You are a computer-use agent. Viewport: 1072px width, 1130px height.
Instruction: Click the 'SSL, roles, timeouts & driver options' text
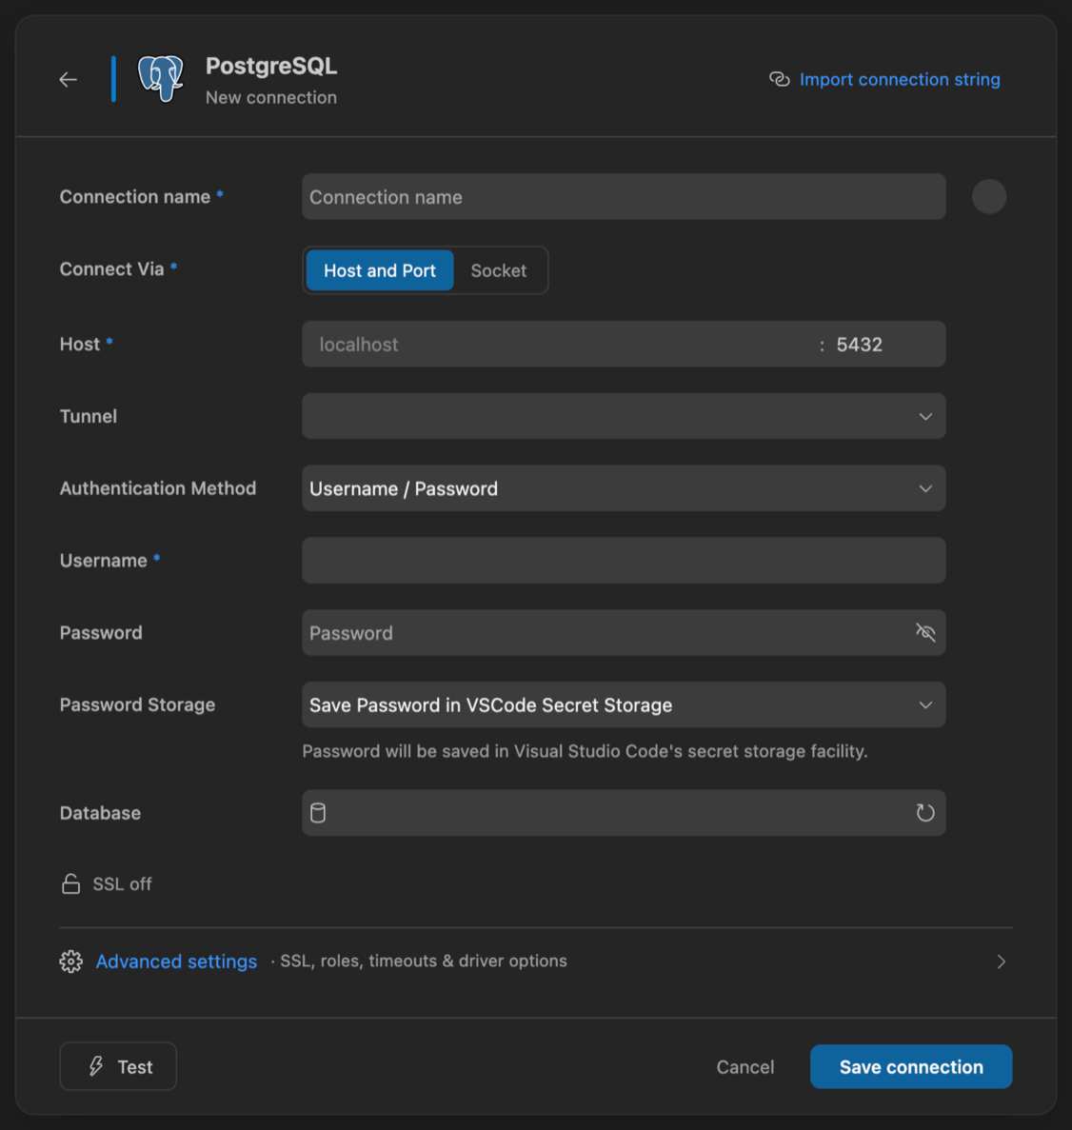coord(423,961)
